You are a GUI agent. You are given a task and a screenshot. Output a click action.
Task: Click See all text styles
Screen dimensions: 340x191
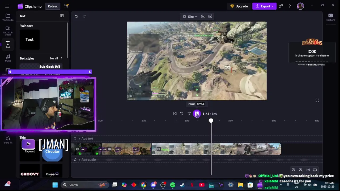tap(54, 58)
